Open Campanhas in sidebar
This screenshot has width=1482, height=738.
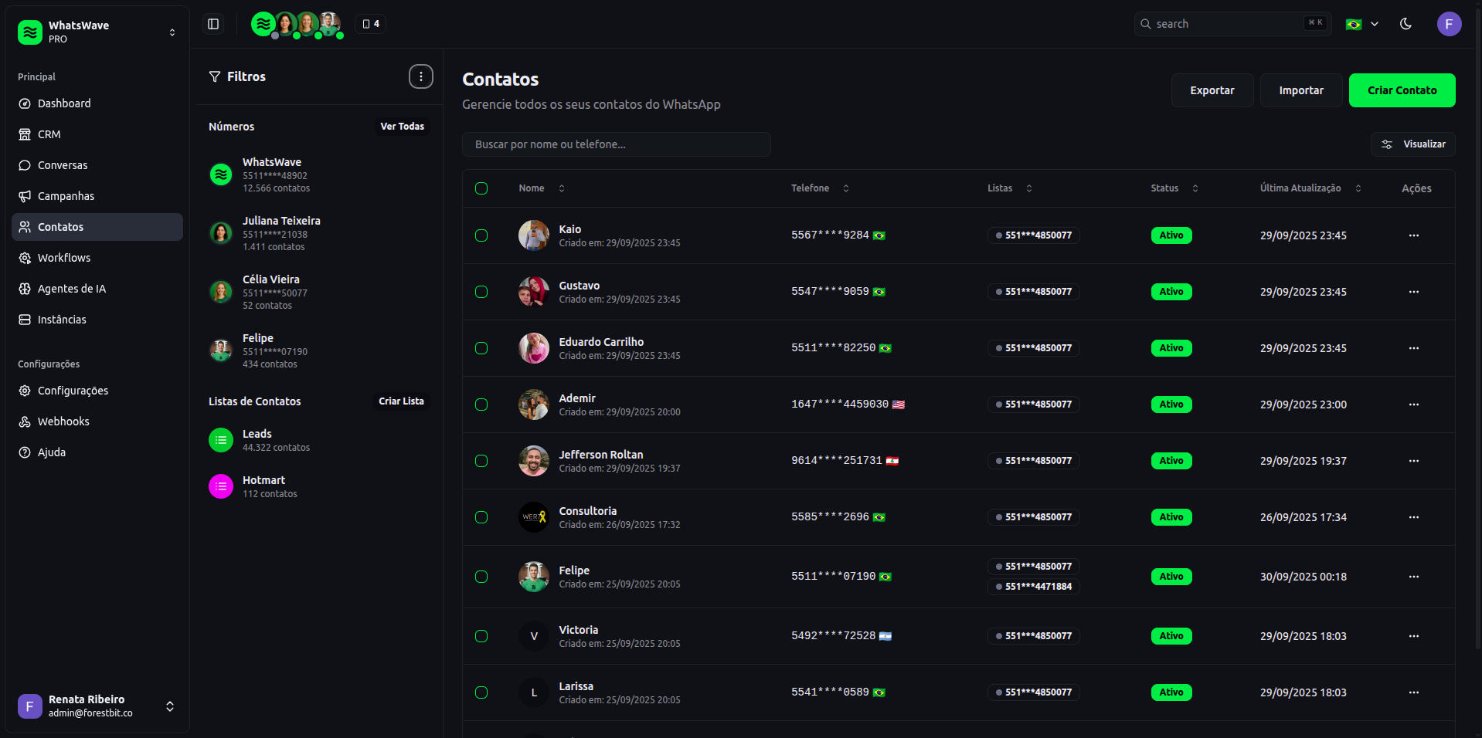click(x=97, y=196)
